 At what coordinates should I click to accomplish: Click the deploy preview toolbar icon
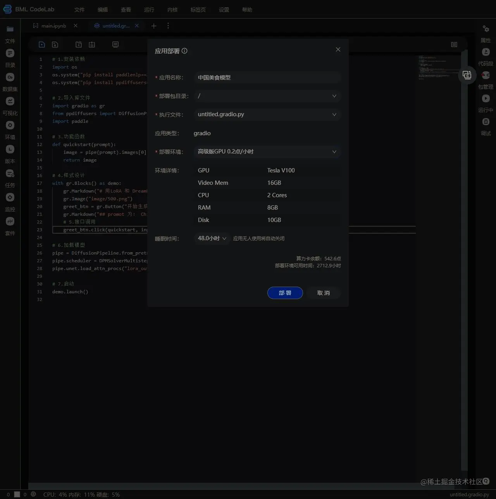115,45
